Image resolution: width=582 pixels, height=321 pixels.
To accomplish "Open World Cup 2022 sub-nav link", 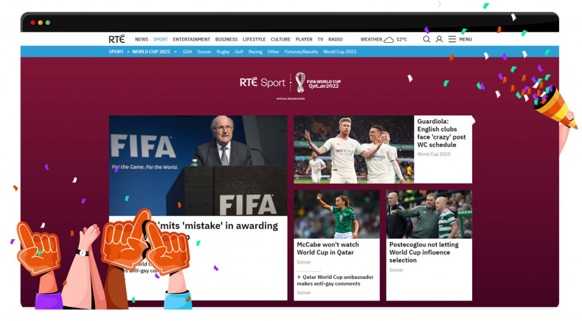I will [x=340, y=52].
